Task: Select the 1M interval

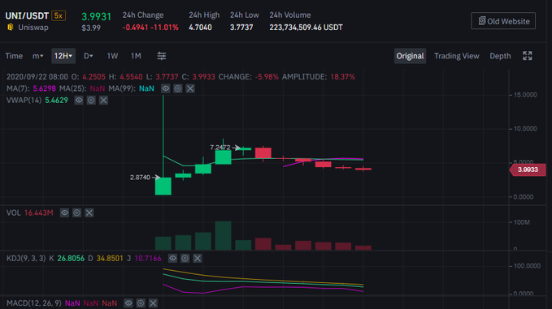Action: coord(136,56)
